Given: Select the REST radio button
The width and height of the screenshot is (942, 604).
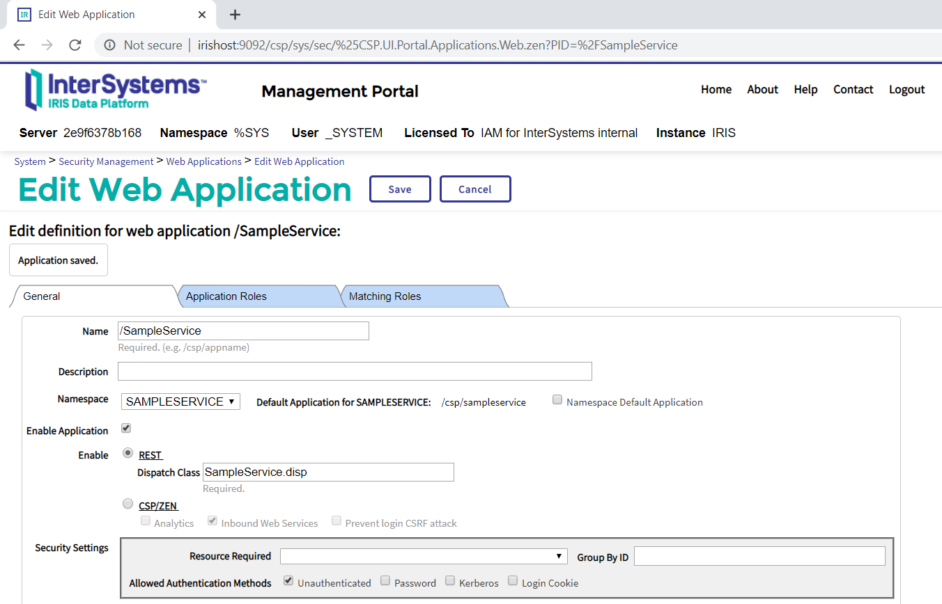Looking at the screenshot, I should pos(128,453).
